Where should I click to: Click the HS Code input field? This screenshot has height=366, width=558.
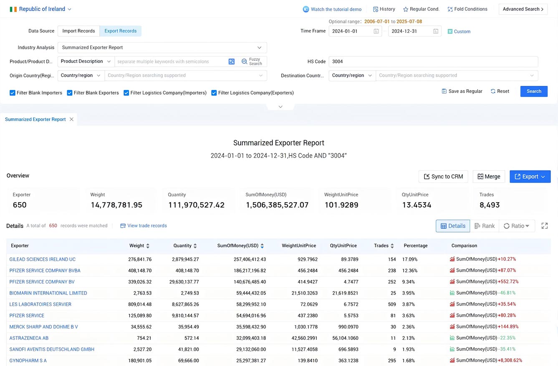(x=433, y=61)
